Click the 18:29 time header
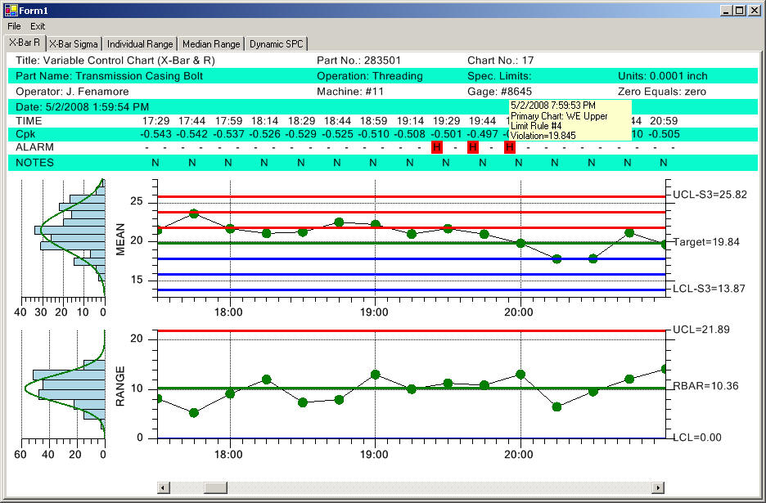 pos(301,120)
